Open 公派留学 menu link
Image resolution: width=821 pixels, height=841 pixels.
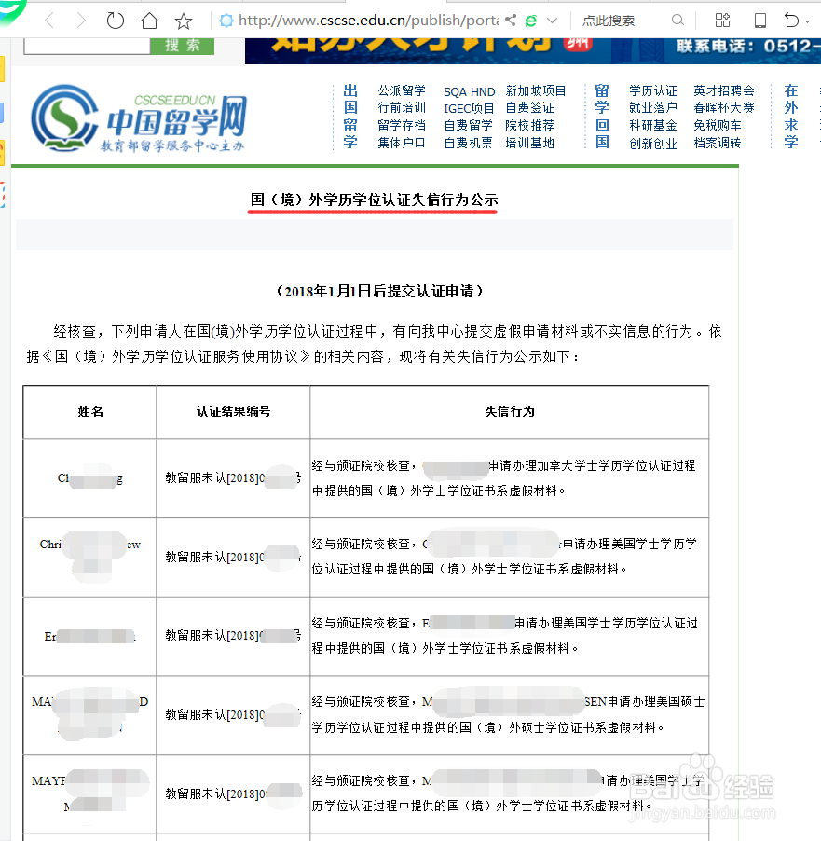click(402, 90)
